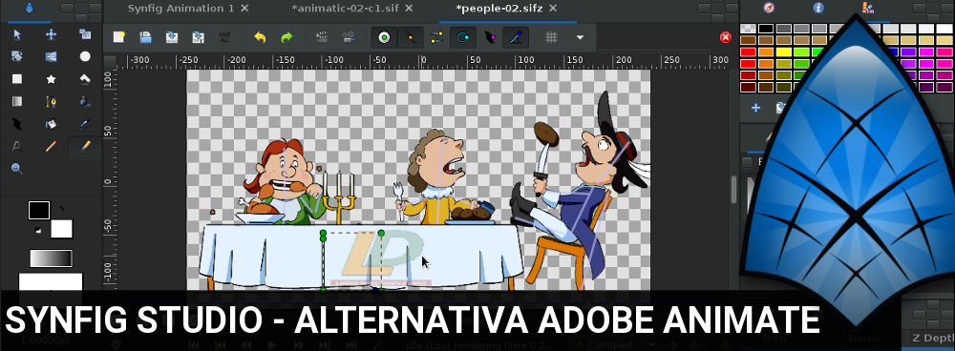Reset colors to black and white
This screenshot has height=351, width=955.
pyautogui.click(x=38, y=230)
